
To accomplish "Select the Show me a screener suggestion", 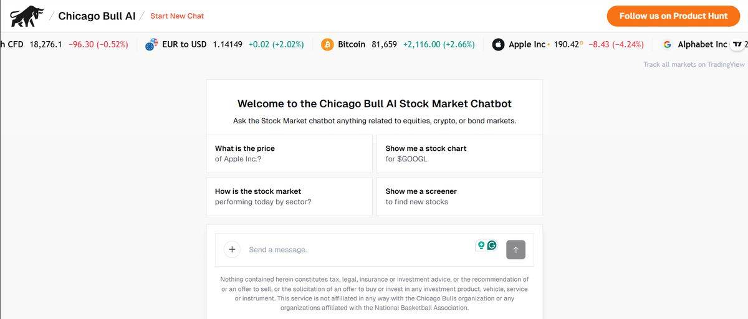I will (x=459, y=197).
